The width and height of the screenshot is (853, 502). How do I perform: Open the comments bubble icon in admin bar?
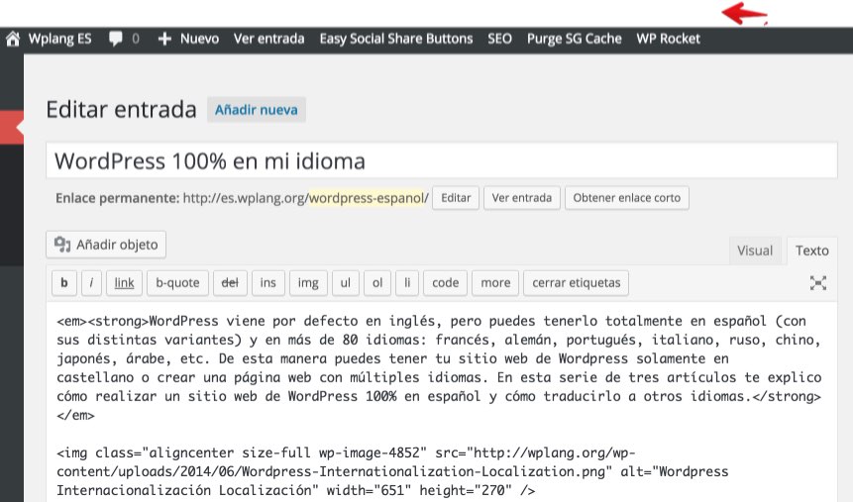[115, 39]
